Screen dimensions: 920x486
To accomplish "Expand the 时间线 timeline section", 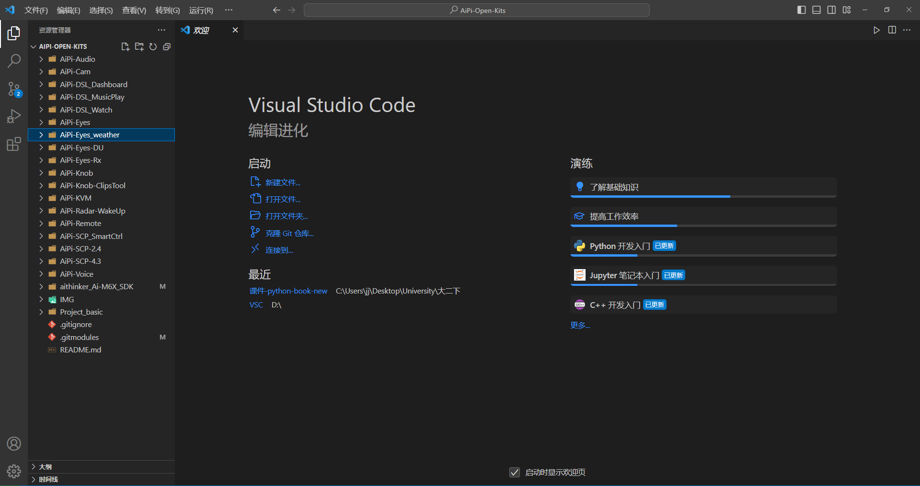I will [x=102, y=479].
